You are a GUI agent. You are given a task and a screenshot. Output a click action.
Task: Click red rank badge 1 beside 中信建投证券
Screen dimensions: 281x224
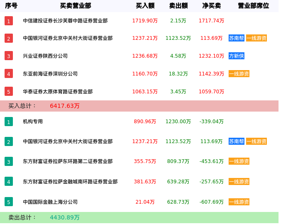click(9, 21)
